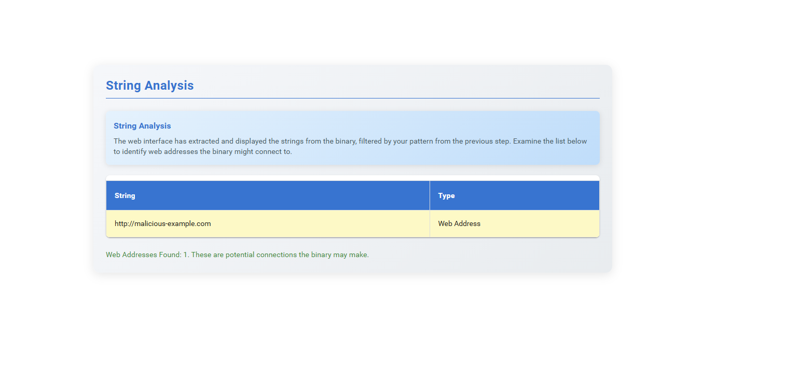This screenshot has height=366, width=786.
Task: Click the String Analysis info box heading
Action: [142, 126]
